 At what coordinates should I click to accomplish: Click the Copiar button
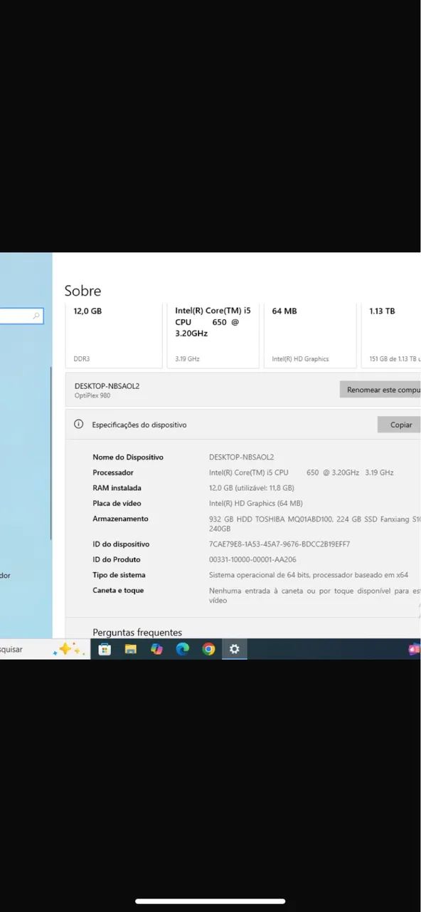pos(400,425)
